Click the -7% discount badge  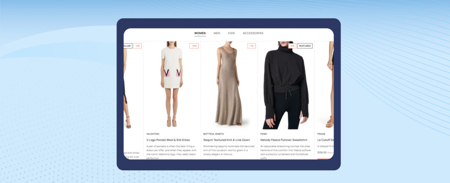point(251,46)
